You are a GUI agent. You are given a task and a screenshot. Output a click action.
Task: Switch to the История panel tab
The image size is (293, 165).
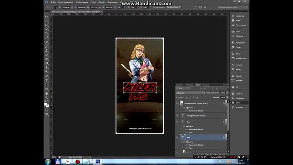206,85
